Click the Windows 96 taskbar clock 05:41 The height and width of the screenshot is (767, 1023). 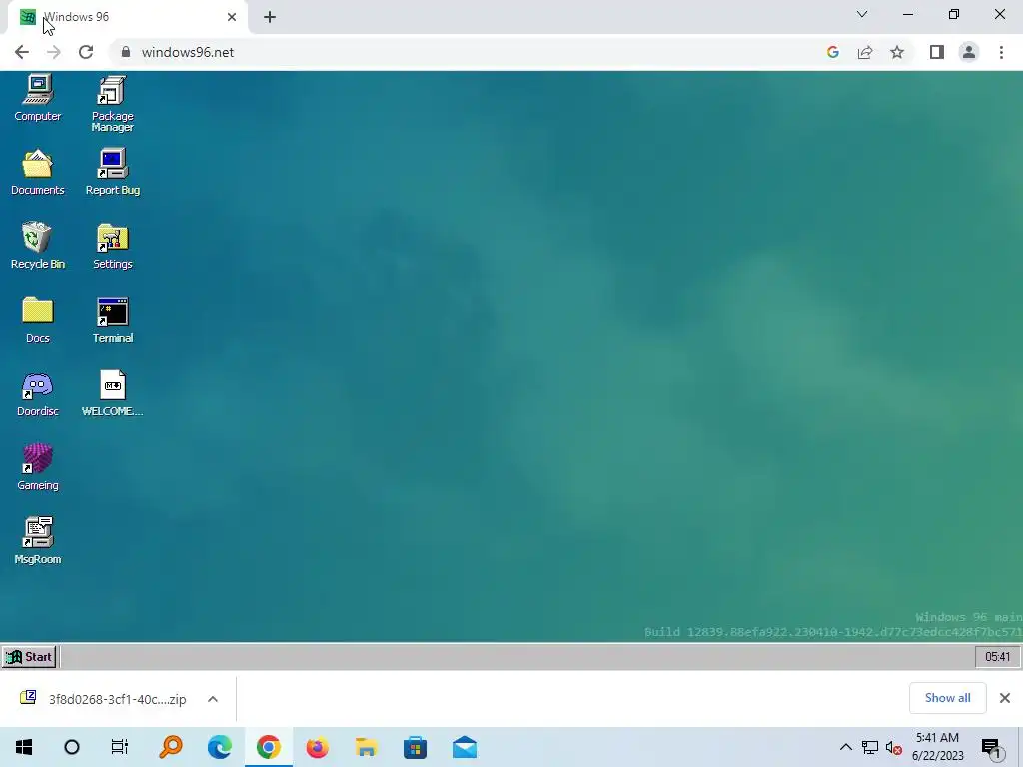997,657
